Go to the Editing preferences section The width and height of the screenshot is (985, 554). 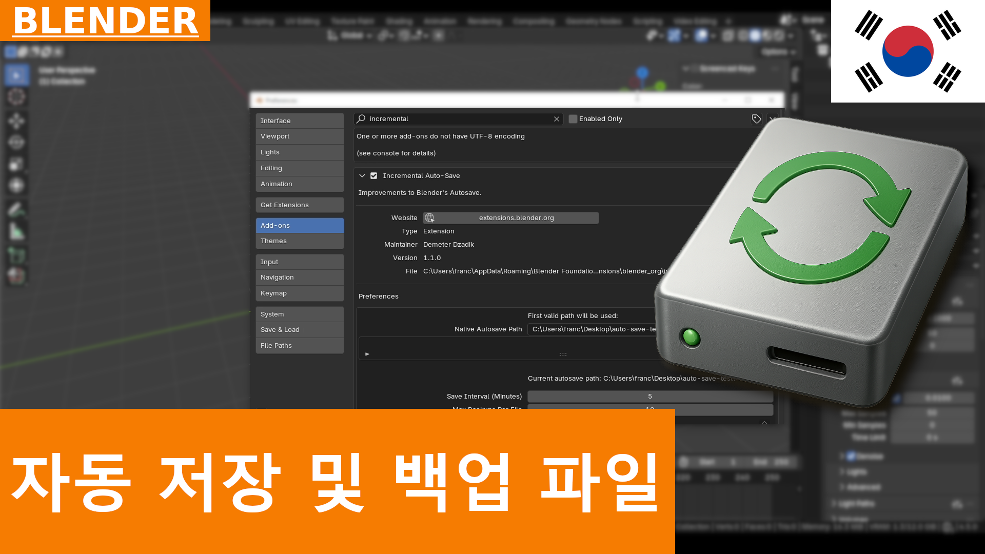300,168
